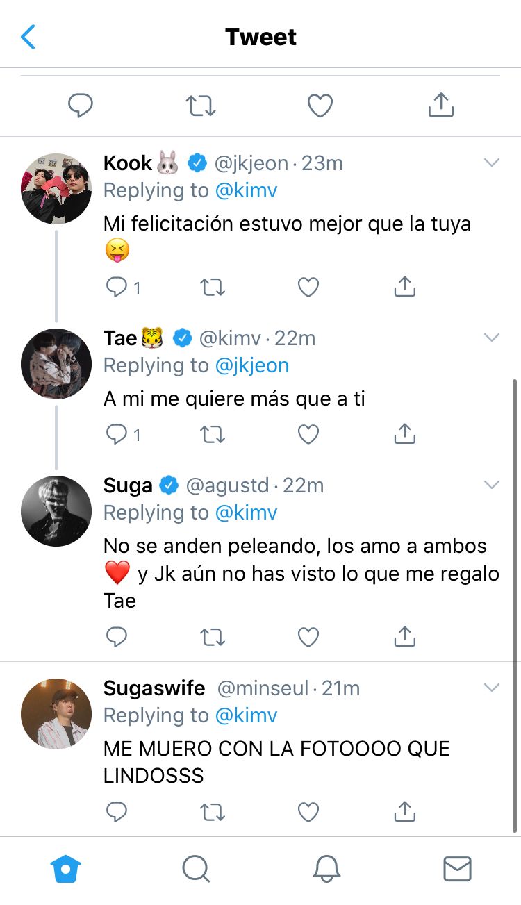This screenshot has height=905, width=521.
Task: Go back using the top-left arrow
Action: [x=28, y=37]
